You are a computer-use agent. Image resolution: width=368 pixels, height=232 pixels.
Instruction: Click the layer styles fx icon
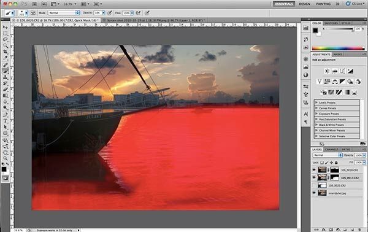[x=324, y=230]
